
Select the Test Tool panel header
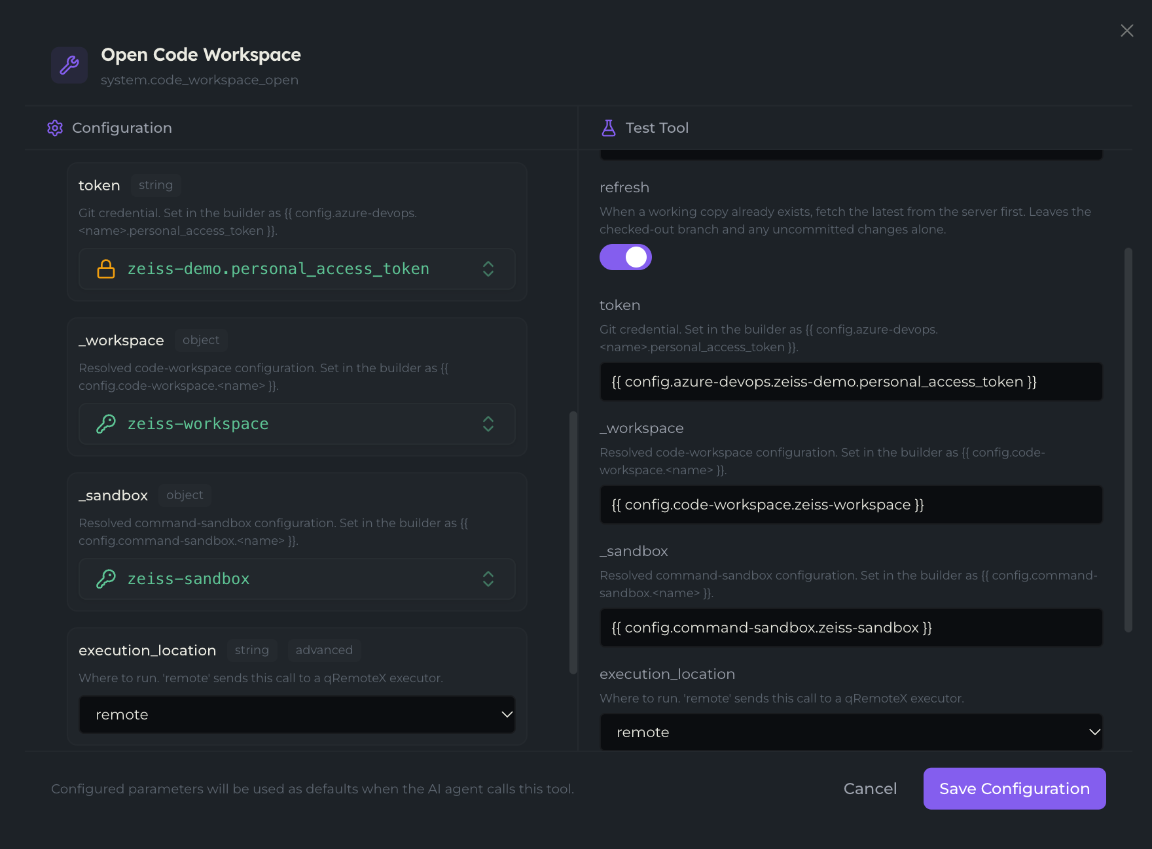click(x=657, y=128)
